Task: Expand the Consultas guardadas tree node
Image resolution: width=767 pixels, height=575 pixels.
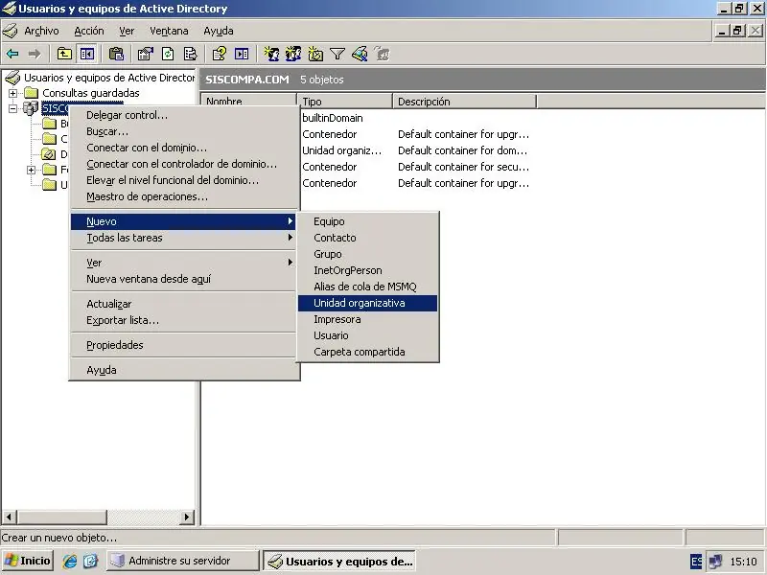Action: [x=12, y=93]
